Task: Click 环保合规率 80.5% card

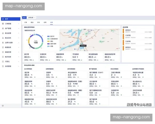Action: [x=120, y=84]
